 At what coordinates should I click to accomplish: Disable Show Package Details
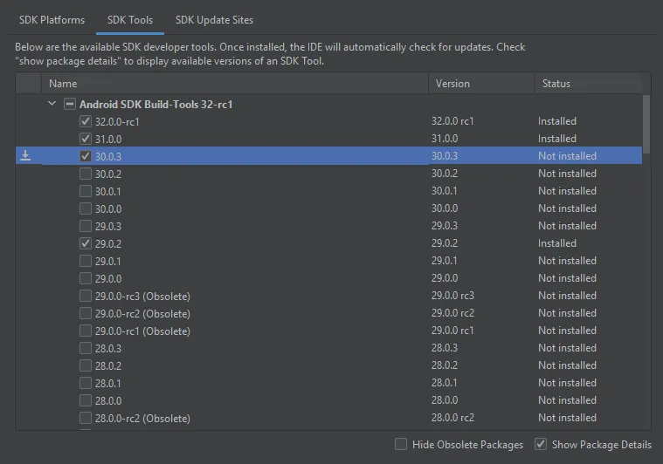click(x=541, y=444)
